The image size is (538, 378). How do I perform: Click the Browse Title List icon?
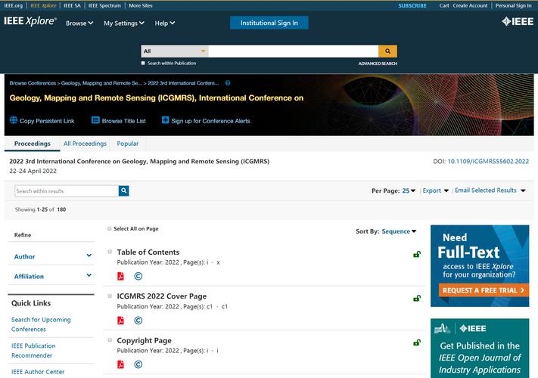95,120
